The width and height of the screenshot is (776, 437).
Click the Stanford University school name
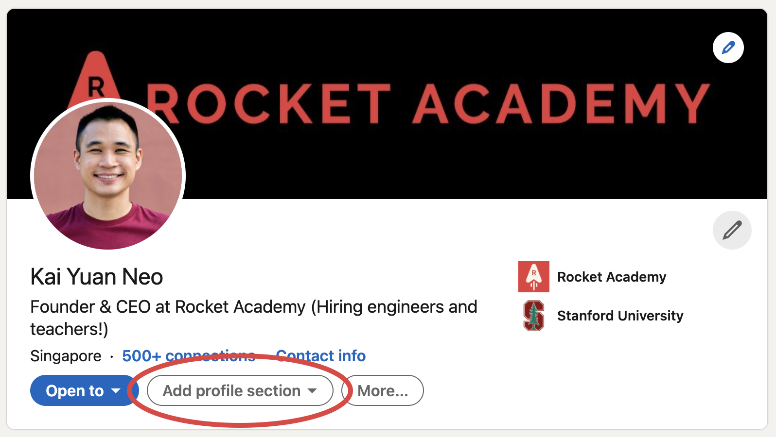(620, 316)
